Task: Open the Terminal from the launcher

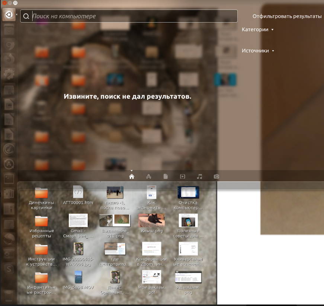Action: tap(9, 178)
